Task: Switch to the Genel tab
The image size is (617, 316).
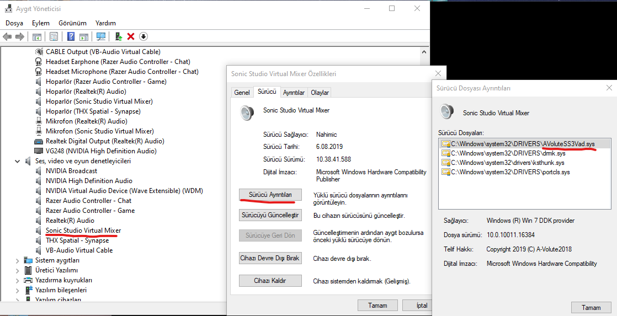Action: tap(242, 92)
